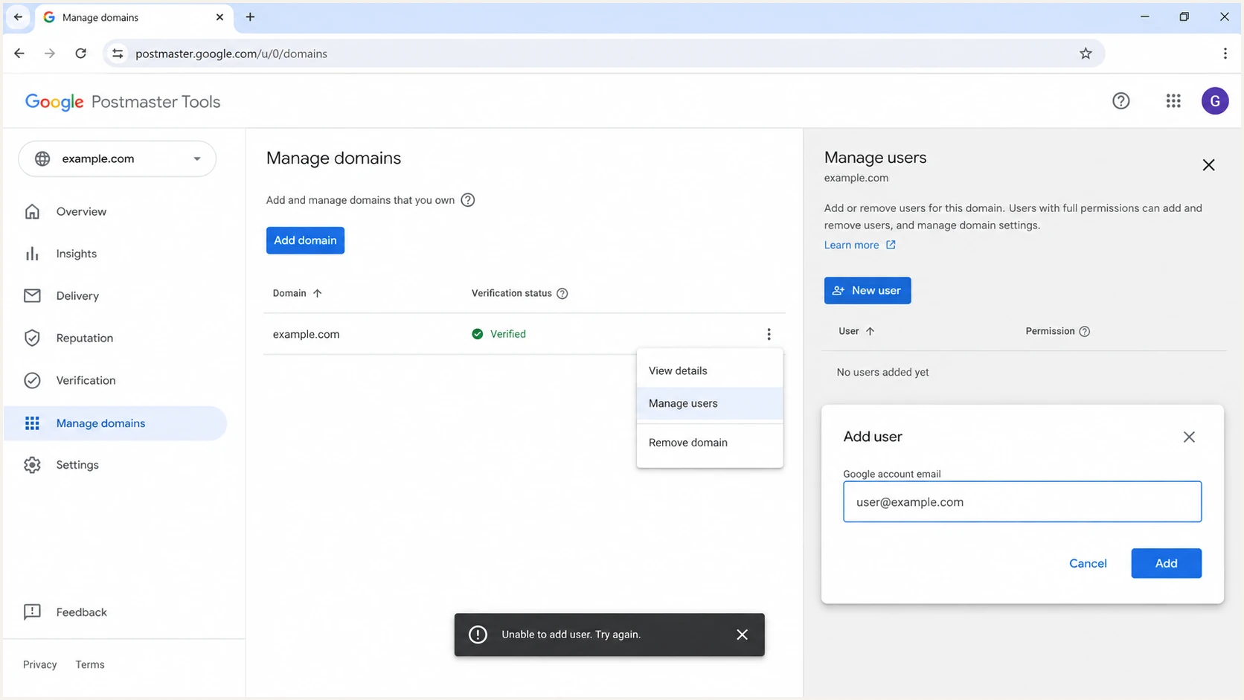Go back to the previous page

coord(19,54)
